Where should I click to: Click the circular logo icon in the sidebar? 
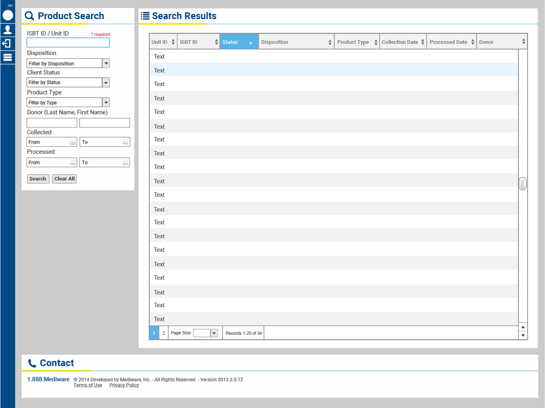point(7,15)
